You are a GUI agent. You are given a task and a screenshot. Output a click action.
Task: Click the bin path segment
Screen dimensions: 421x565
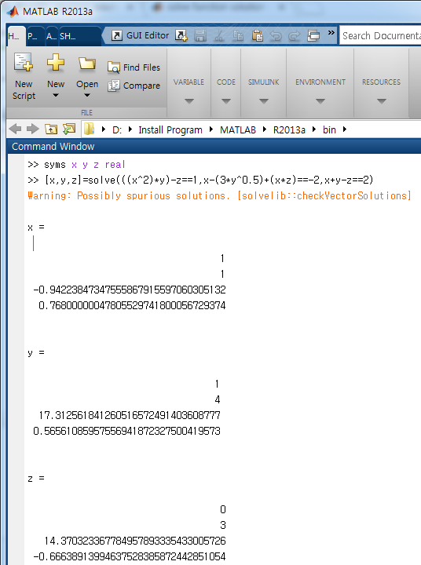(329, 129)
